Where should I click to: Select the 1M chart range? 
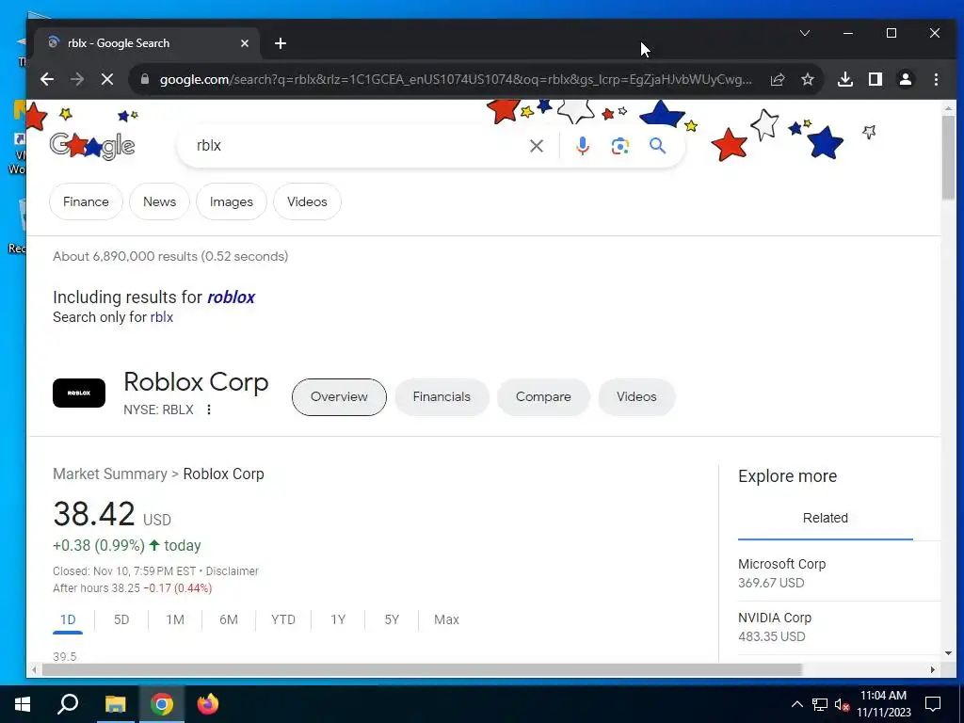pos(174,619)
